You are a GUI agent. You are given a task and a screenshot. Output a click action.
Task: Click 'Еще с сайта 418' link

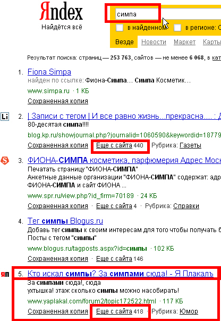[120, 311]
